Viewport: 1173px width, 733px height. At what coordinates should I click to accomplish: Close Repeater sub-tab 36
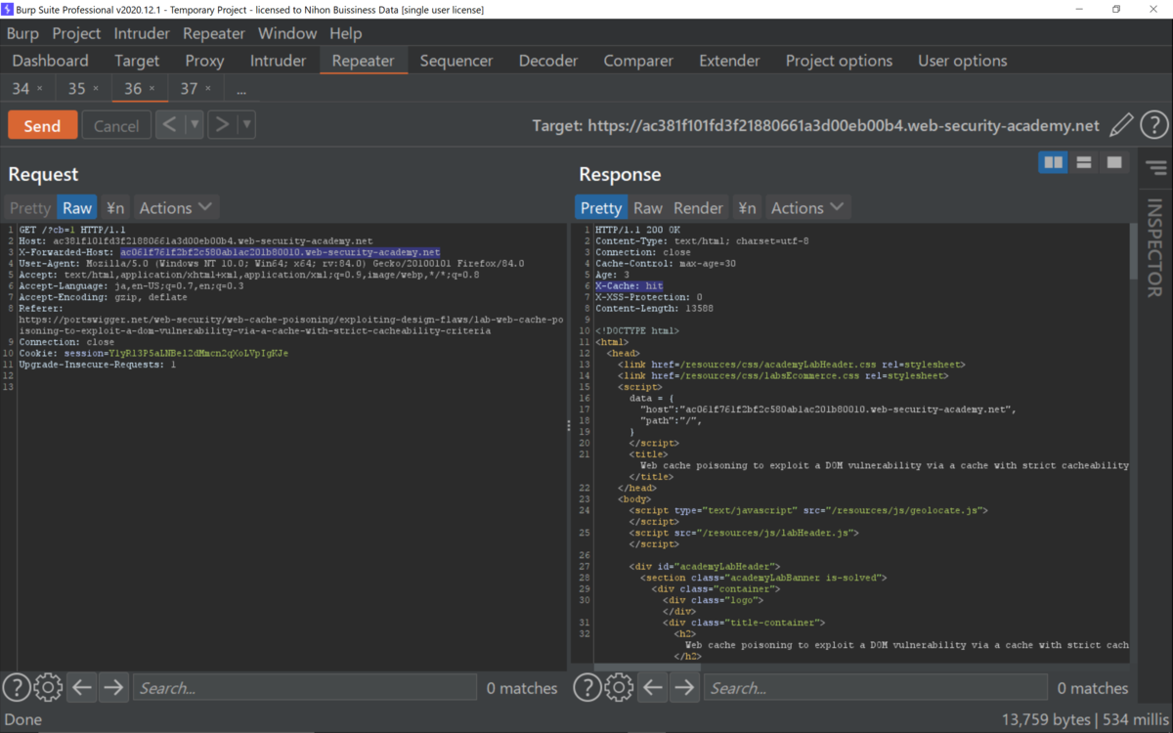pos(152,89)
